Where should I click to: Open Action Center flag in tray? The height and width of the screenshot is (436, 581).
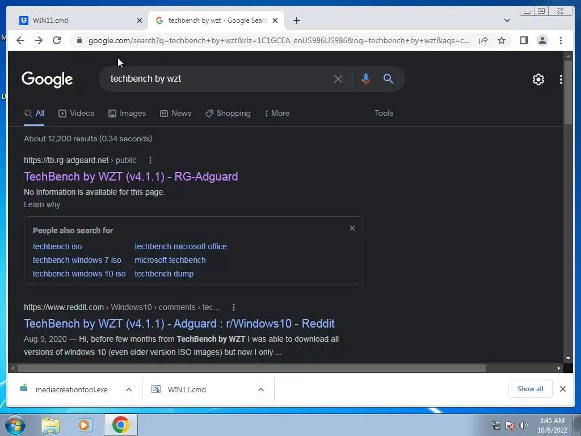[x=510, y=425]
